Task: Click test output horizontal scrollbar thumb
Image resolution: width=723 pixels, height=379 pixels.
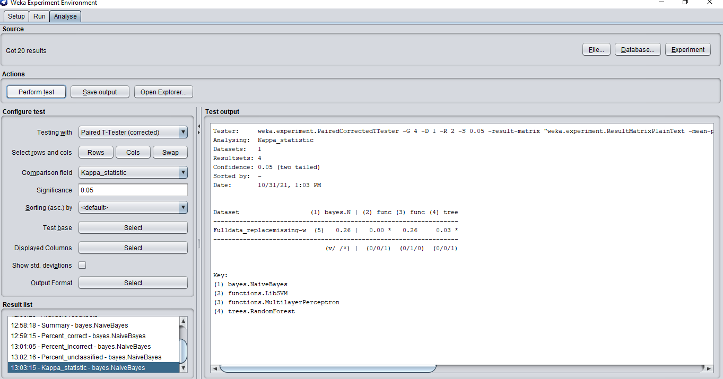Action: click(x=328, y=368)
